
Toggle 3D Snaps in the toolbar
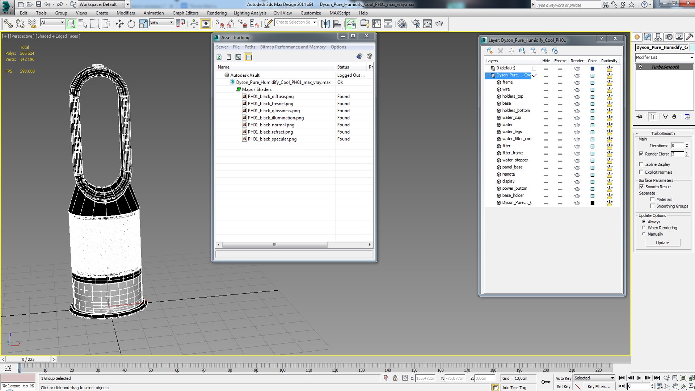(219, 24)
